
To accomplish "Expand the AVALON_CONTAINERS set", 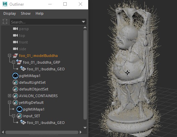I will (x=9, y=96).
